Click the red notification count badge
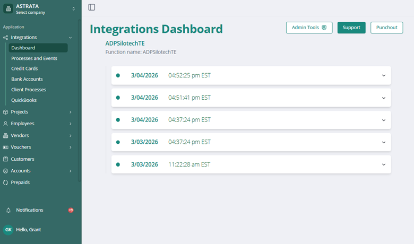The height and width of the screenshot is (244, 414). [x=71, y=210]
